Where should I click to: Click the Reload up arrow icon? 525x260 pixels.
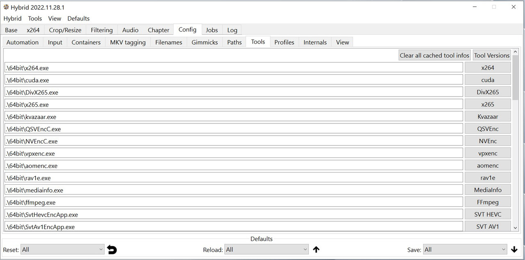(316, 249)
